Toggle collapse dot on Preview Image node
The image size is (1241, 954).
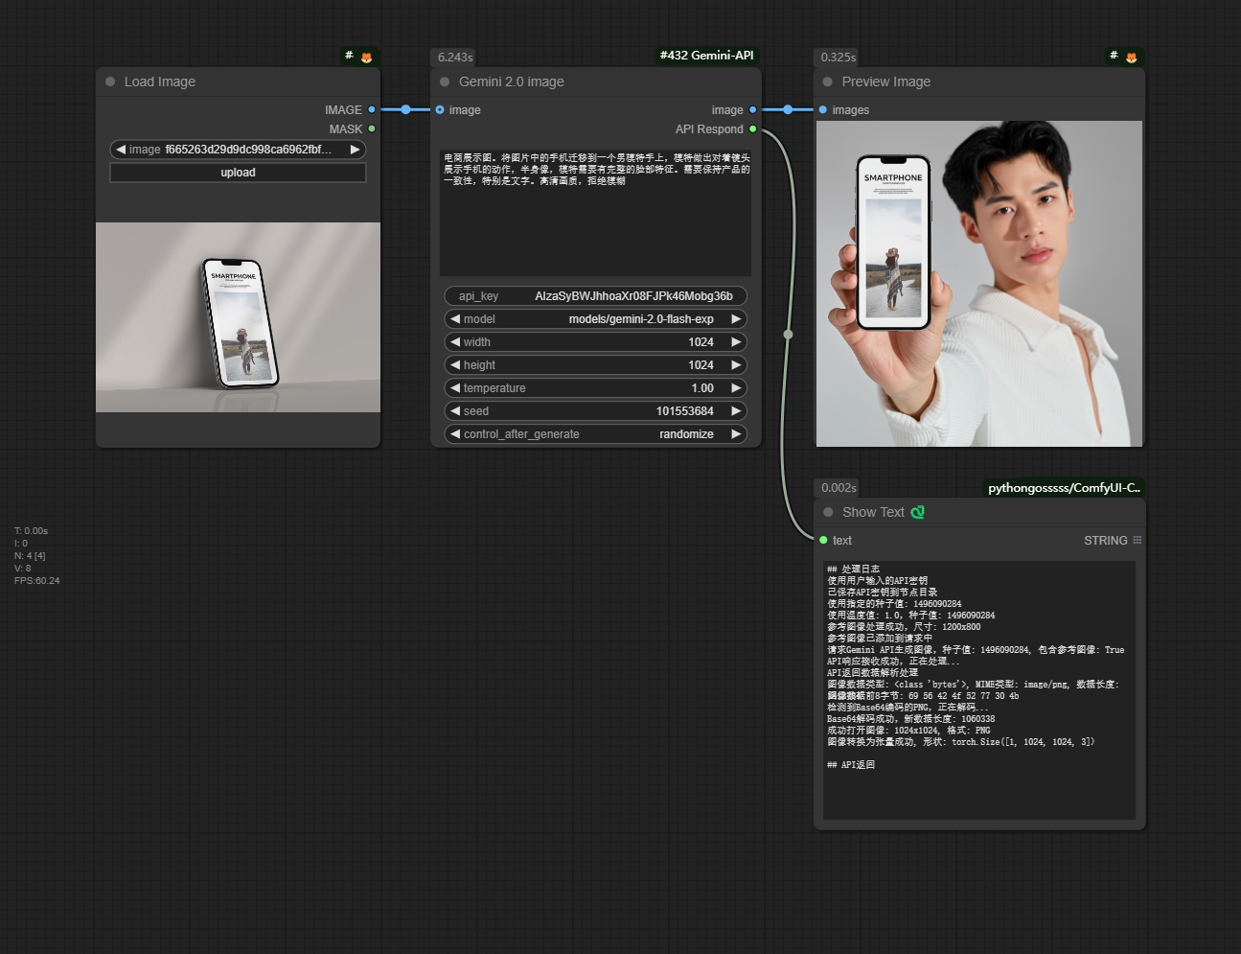[x=828, y=81]
